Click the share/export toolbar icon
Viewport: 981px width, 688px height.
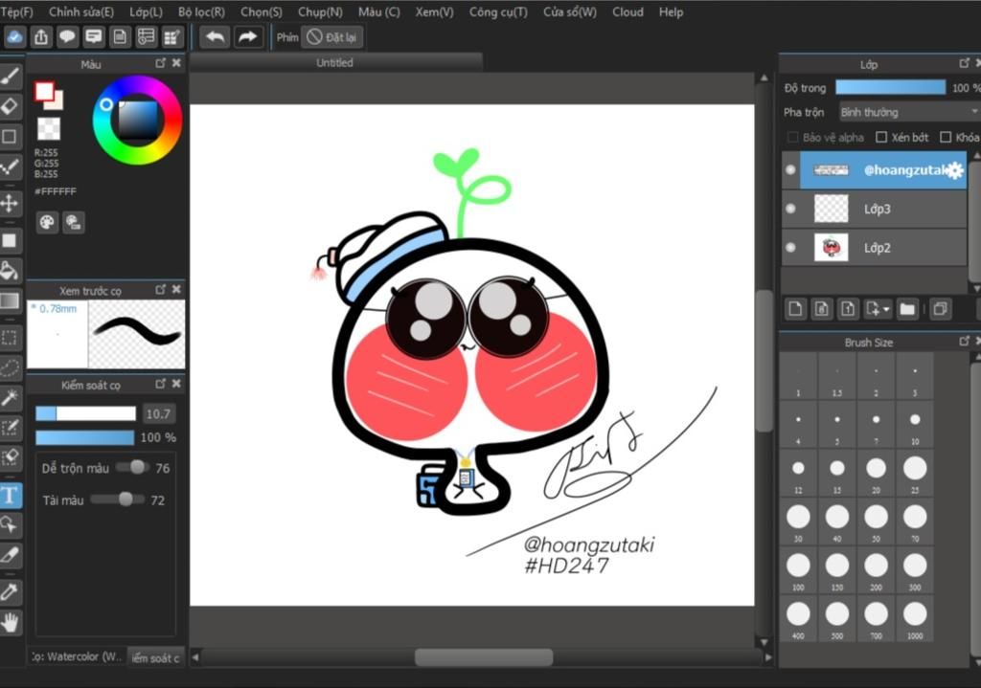(41, 37)
